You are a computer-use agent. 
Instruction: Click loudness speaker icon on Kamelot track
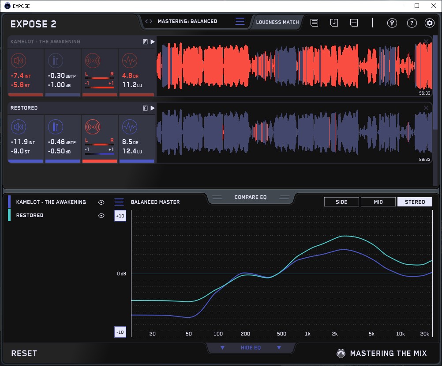click(x=19, y=61)
